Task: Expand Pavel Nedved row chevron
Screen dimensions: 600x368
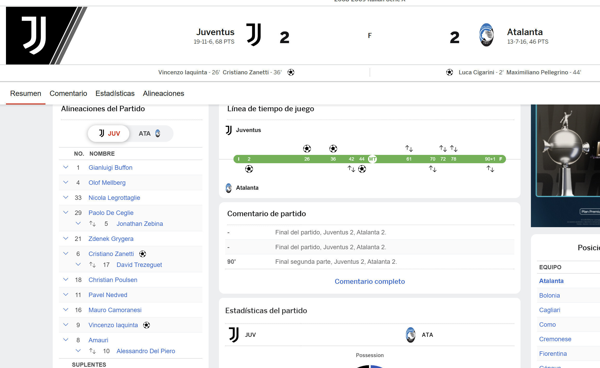Action: pos(66,295)
